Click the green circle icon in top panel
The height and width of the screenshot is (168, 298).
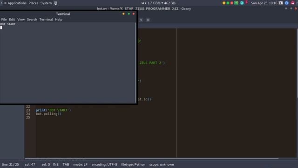[x=228, y=3]
